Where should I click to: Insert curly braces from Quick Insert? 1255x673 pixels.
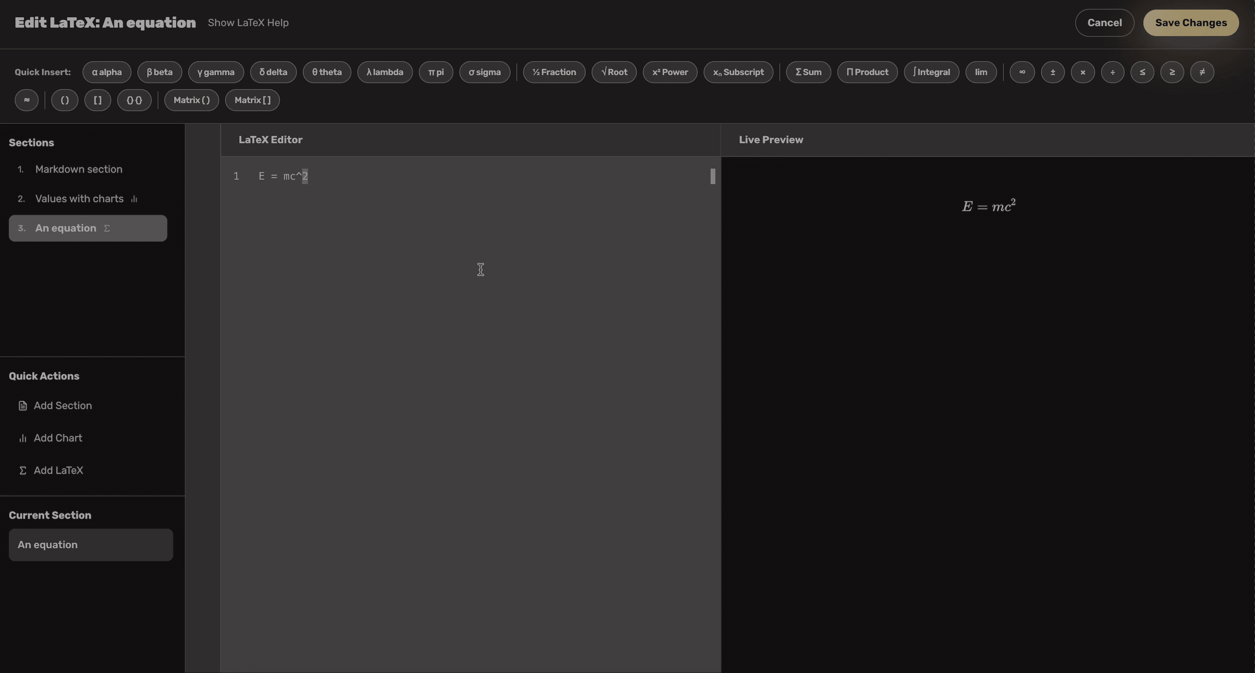pyautogui.click(x=134, y=100)
